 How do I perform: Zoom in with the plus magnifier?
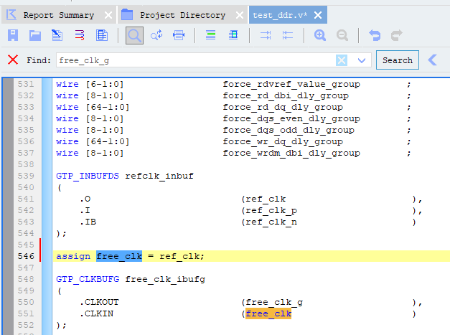coord(319,35)
